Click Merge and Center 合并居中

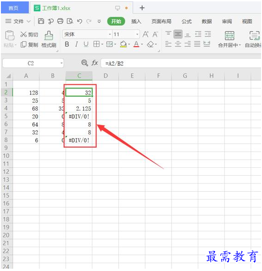click(229, 39)
